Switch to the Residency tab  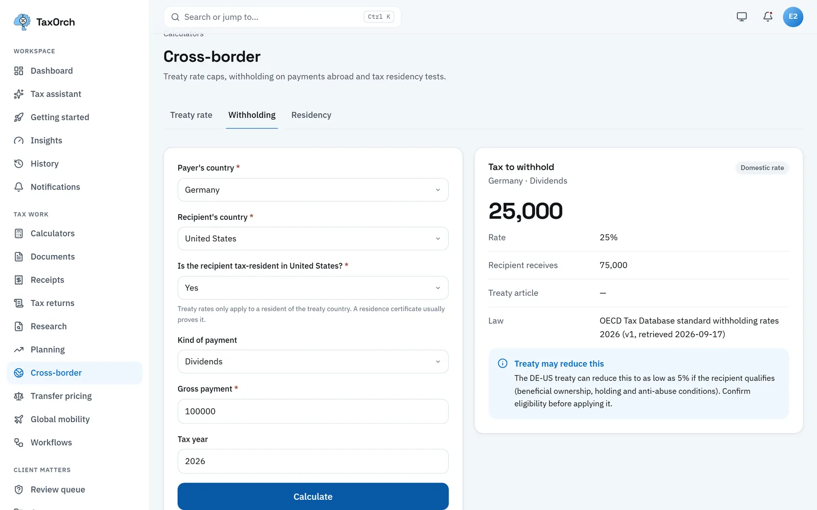[311, 115]
